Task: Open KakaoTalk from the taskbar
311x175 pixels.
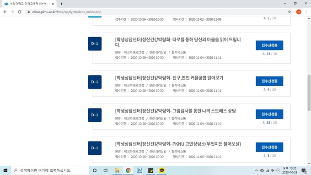Action: click(x=162, y=170)
